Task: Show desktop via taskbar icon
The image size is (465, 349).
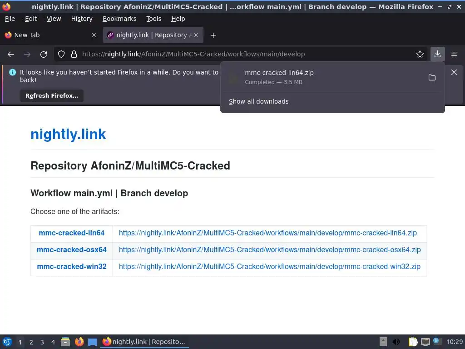Action: click(93, 342)
